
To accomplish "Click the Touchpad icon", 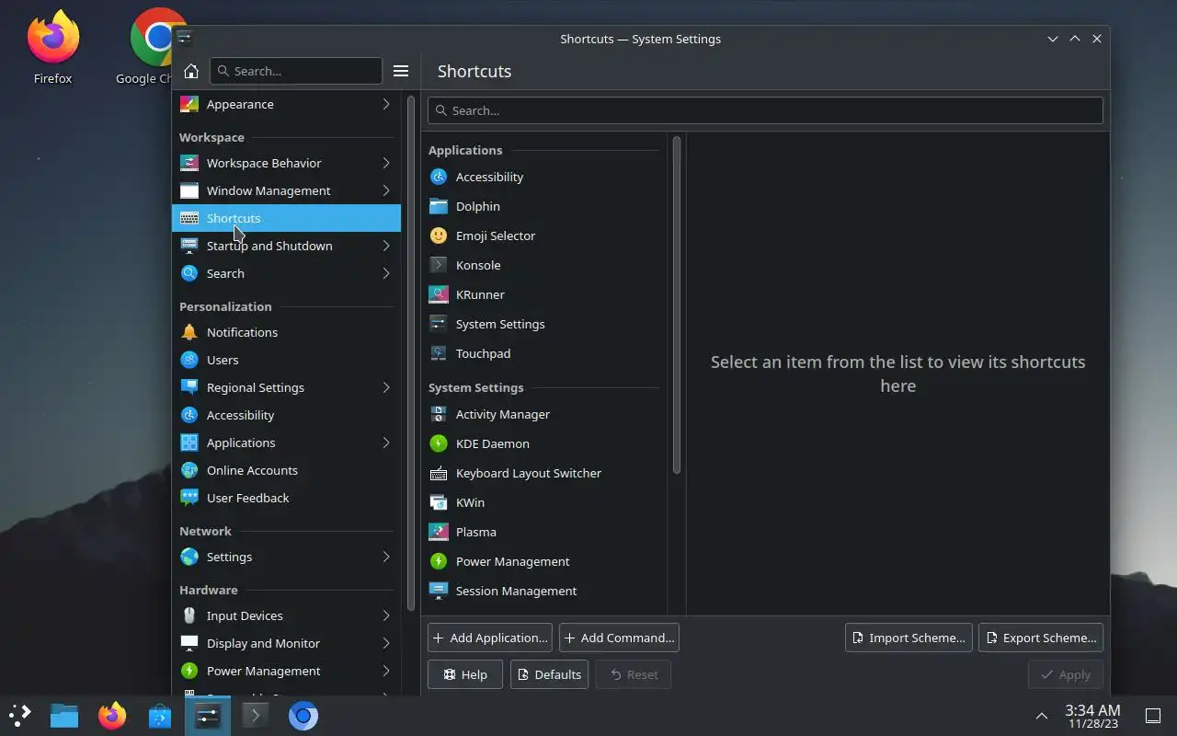I will tap(439, 353).
